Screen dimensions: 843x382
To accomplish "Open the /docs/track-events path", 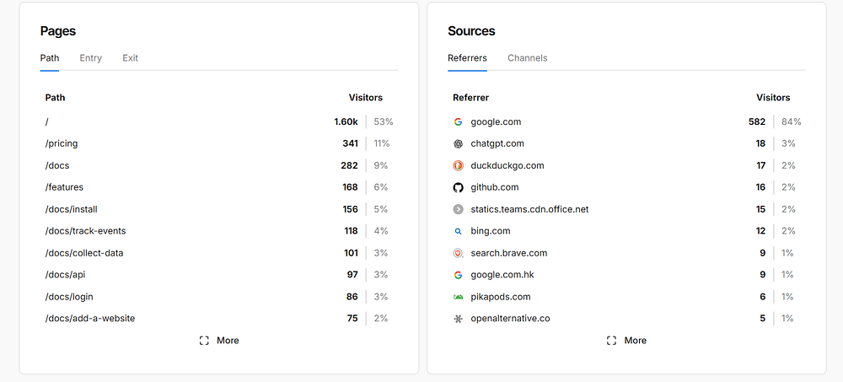I will [85, 231].
